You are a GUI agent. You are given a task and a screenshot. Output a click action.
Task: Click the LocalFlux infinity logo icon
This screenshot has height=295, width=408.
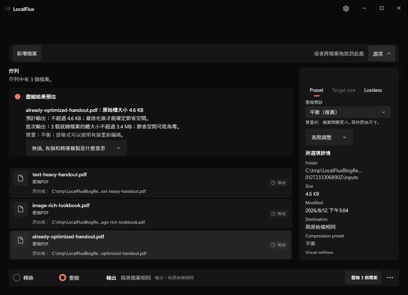tap(7, 9)
